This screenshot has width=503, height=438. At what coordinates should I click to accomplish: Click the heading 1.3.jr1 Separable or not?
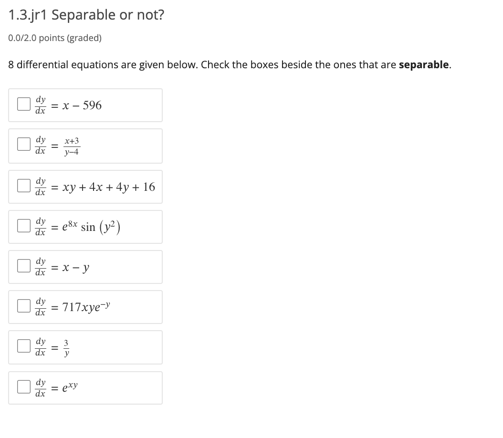86,14
